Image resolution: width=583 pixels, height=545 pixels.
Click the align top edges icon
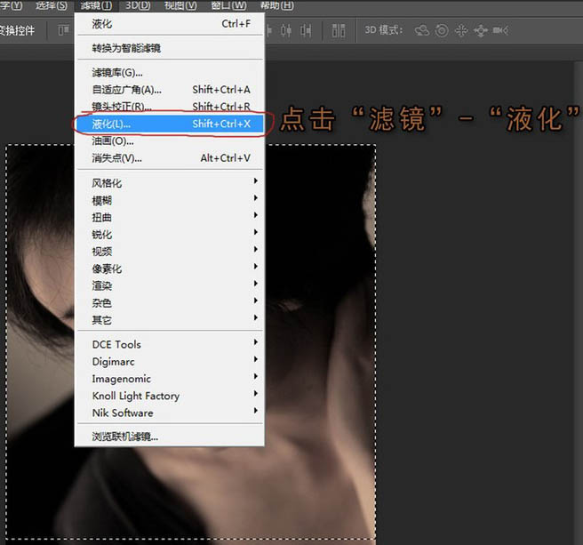pyautogui.click(x=64, y=30)
